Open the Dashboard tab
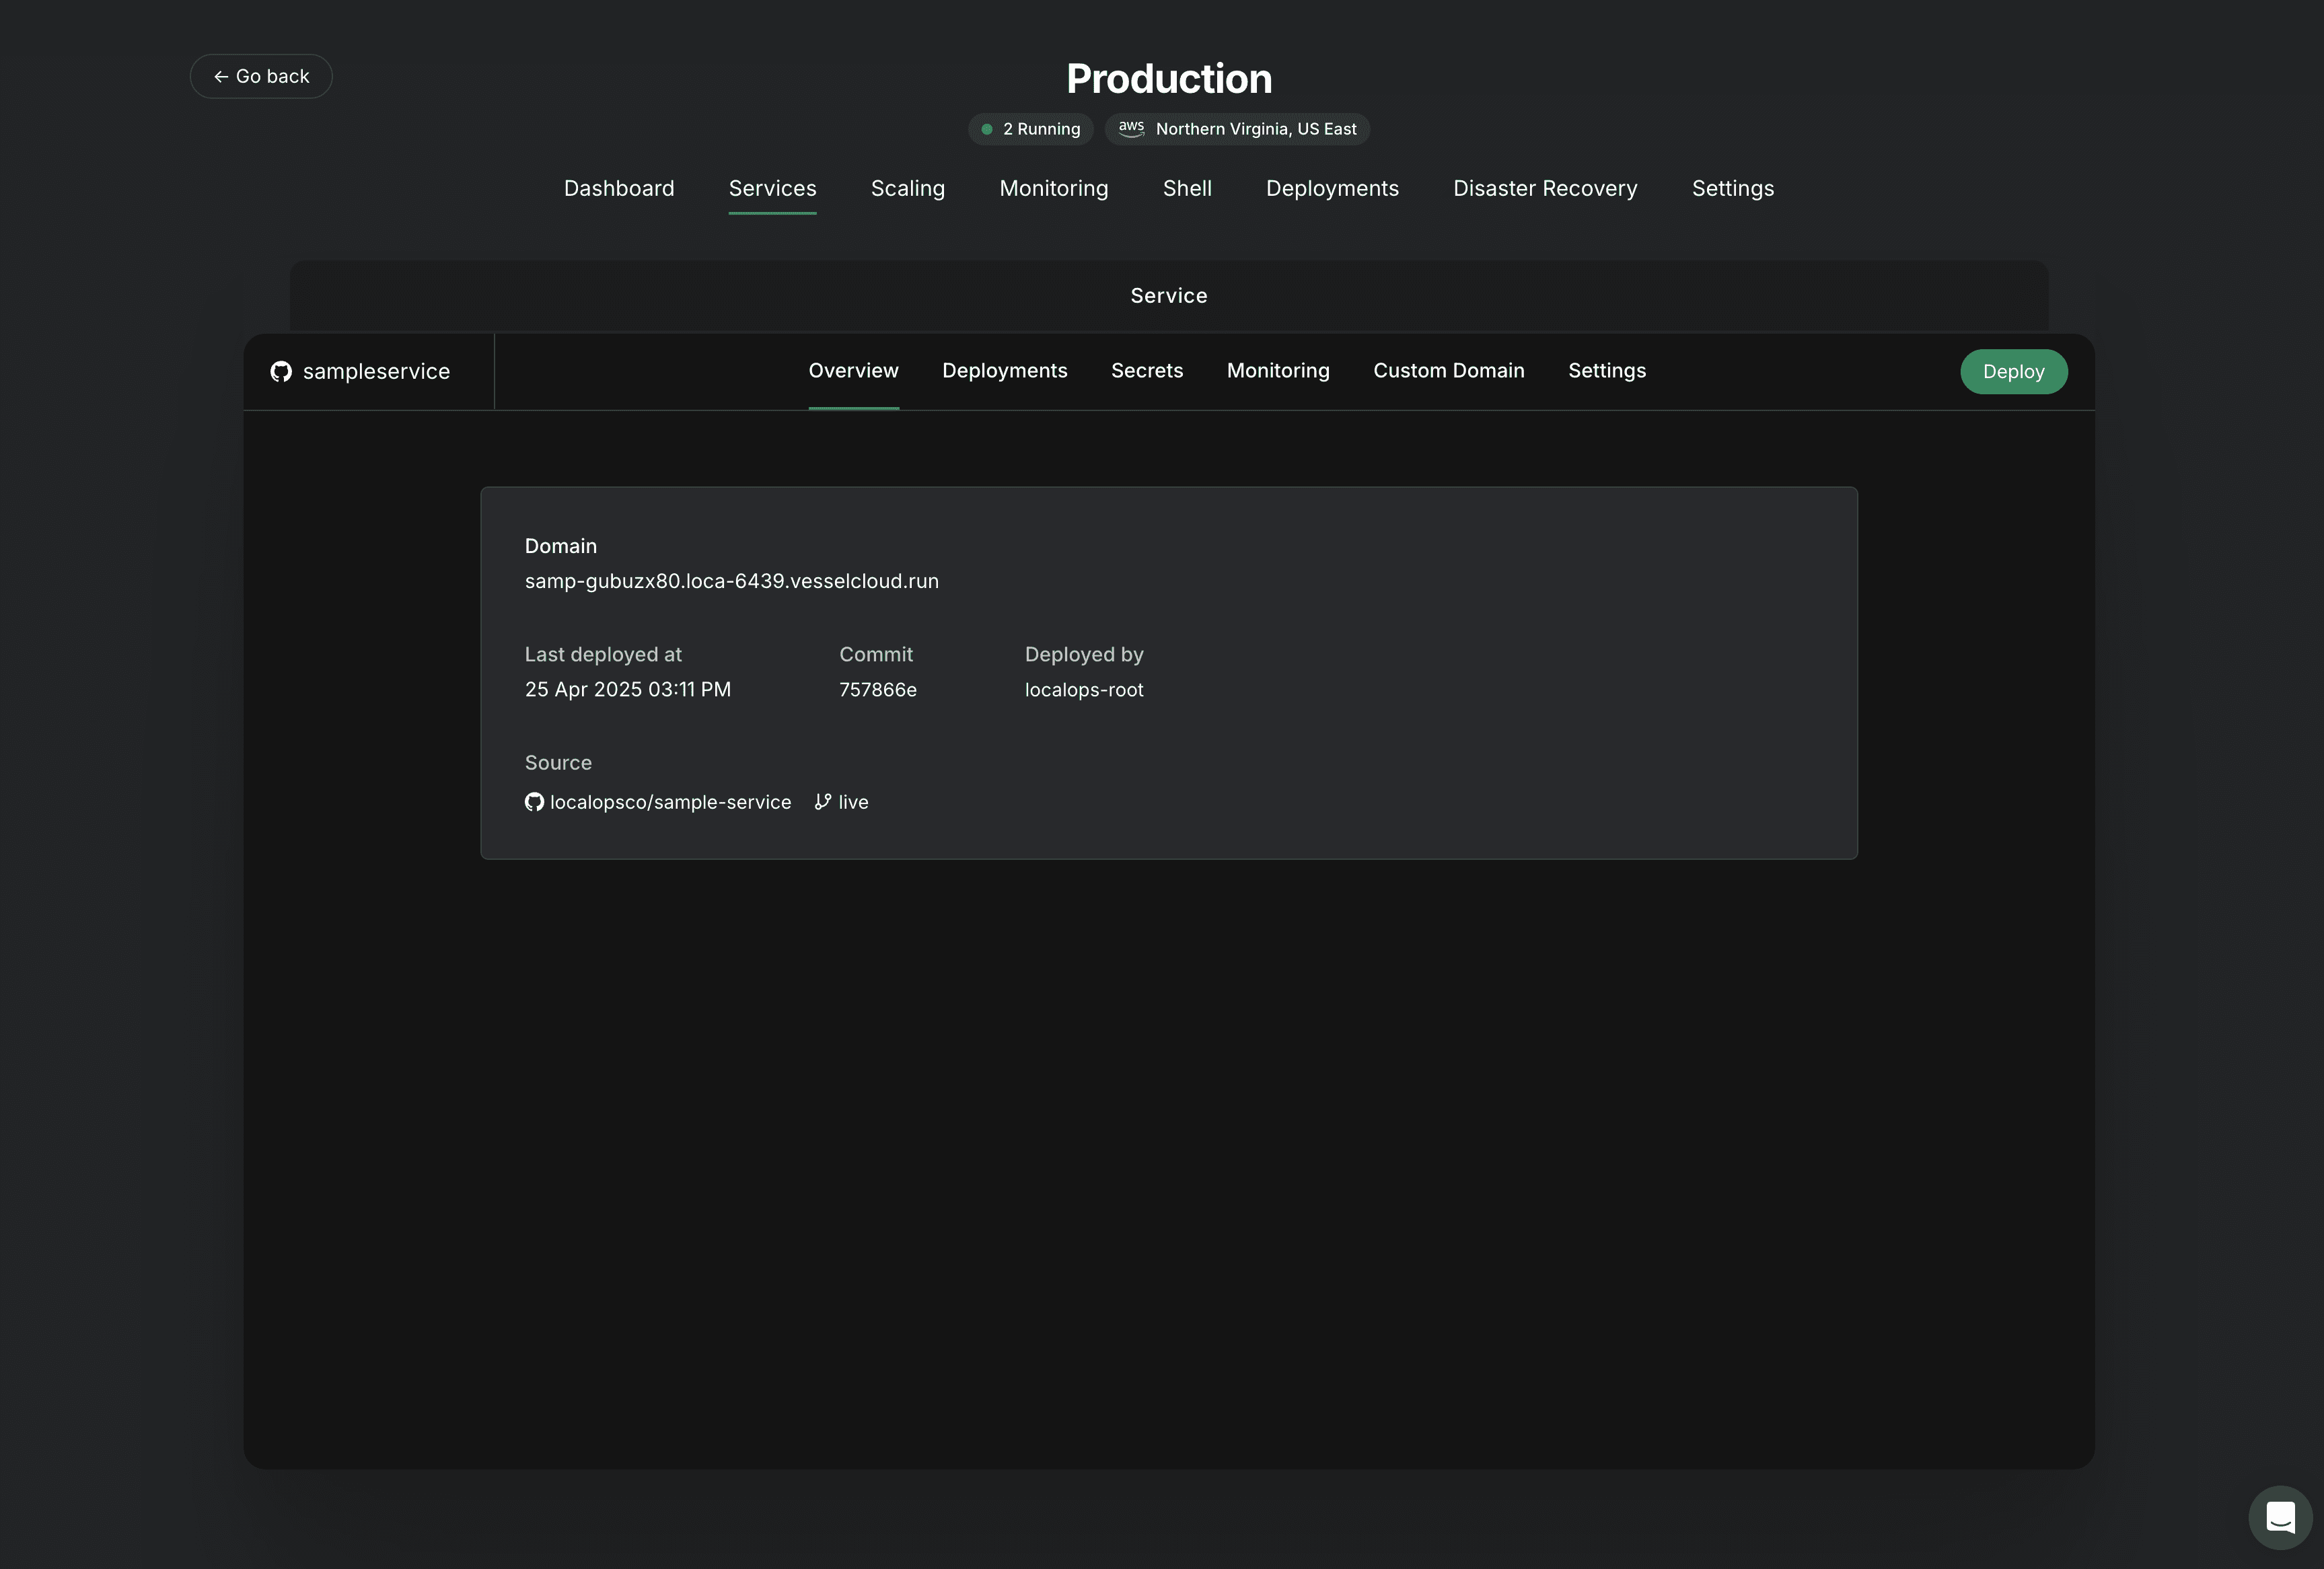 [619, 189]
